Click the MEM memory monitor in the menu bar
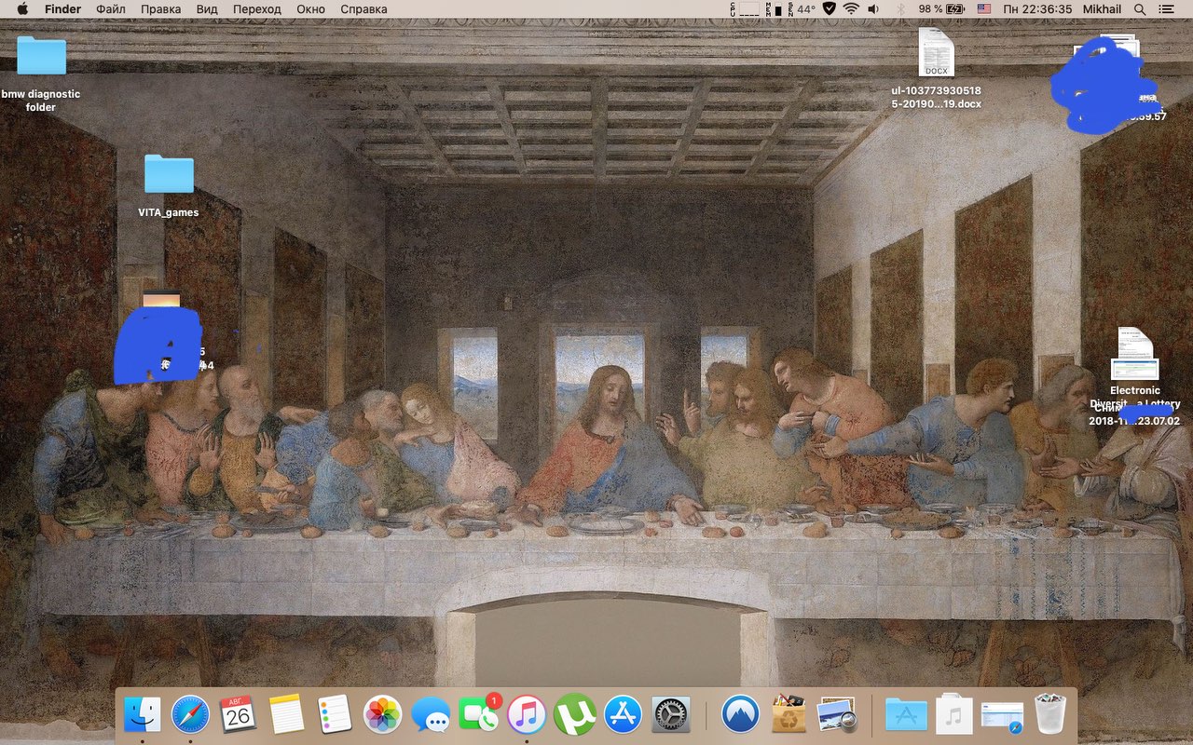This screenshot has height=745, width=1193. pos(774,8)
